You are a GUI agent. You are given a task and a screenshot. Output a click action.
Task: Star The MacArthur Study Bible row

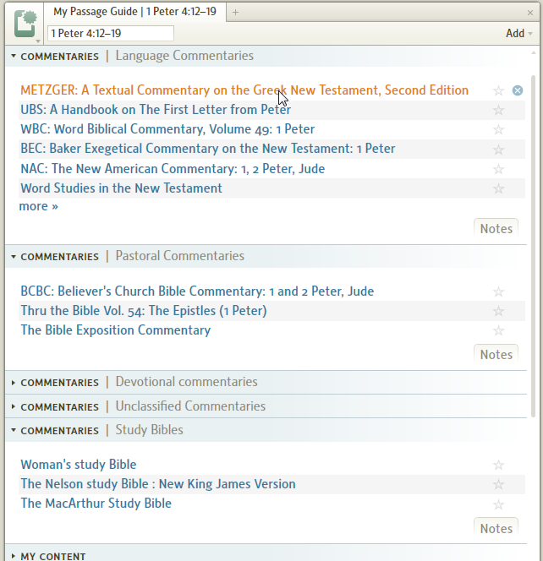click(x=498, y=504)
